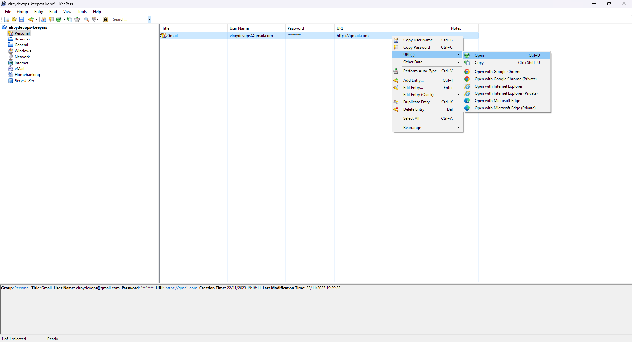The image size is (632, 342).
Task: Select the Windows group
Action: tap(23, 51)
